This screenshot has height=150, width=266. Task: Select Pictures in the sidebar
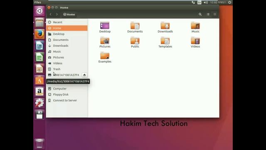click(x=67, y=57)
